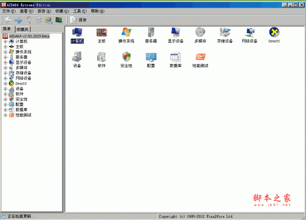Screen dimensions: 306x220
Task: Expand the 计算机 tree node
Action: click(x=6, y=42)
